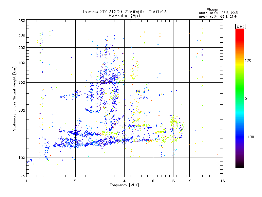Click the color bar tick label "-100"
Viewport: 262px width, 197px height.
[249, 137]
